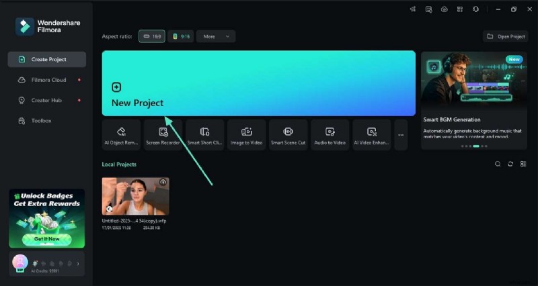Open the Screen Recorder tool

pos(163,135)
